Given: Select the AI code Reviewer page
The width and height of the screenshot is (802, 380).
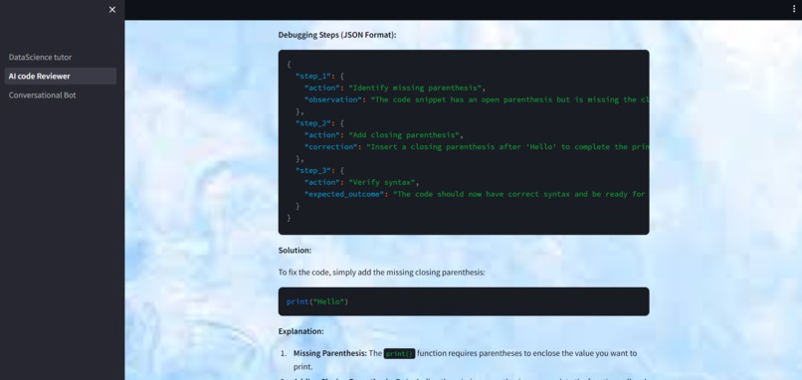Looking at the screenshot, I should (61, 77).
